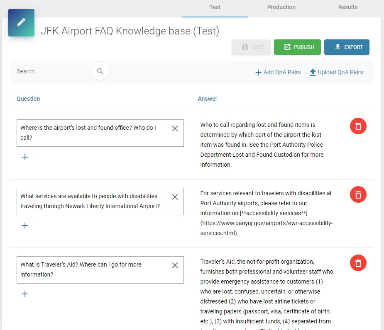
Task: Export the knowledge base
Action: [347, 47]
